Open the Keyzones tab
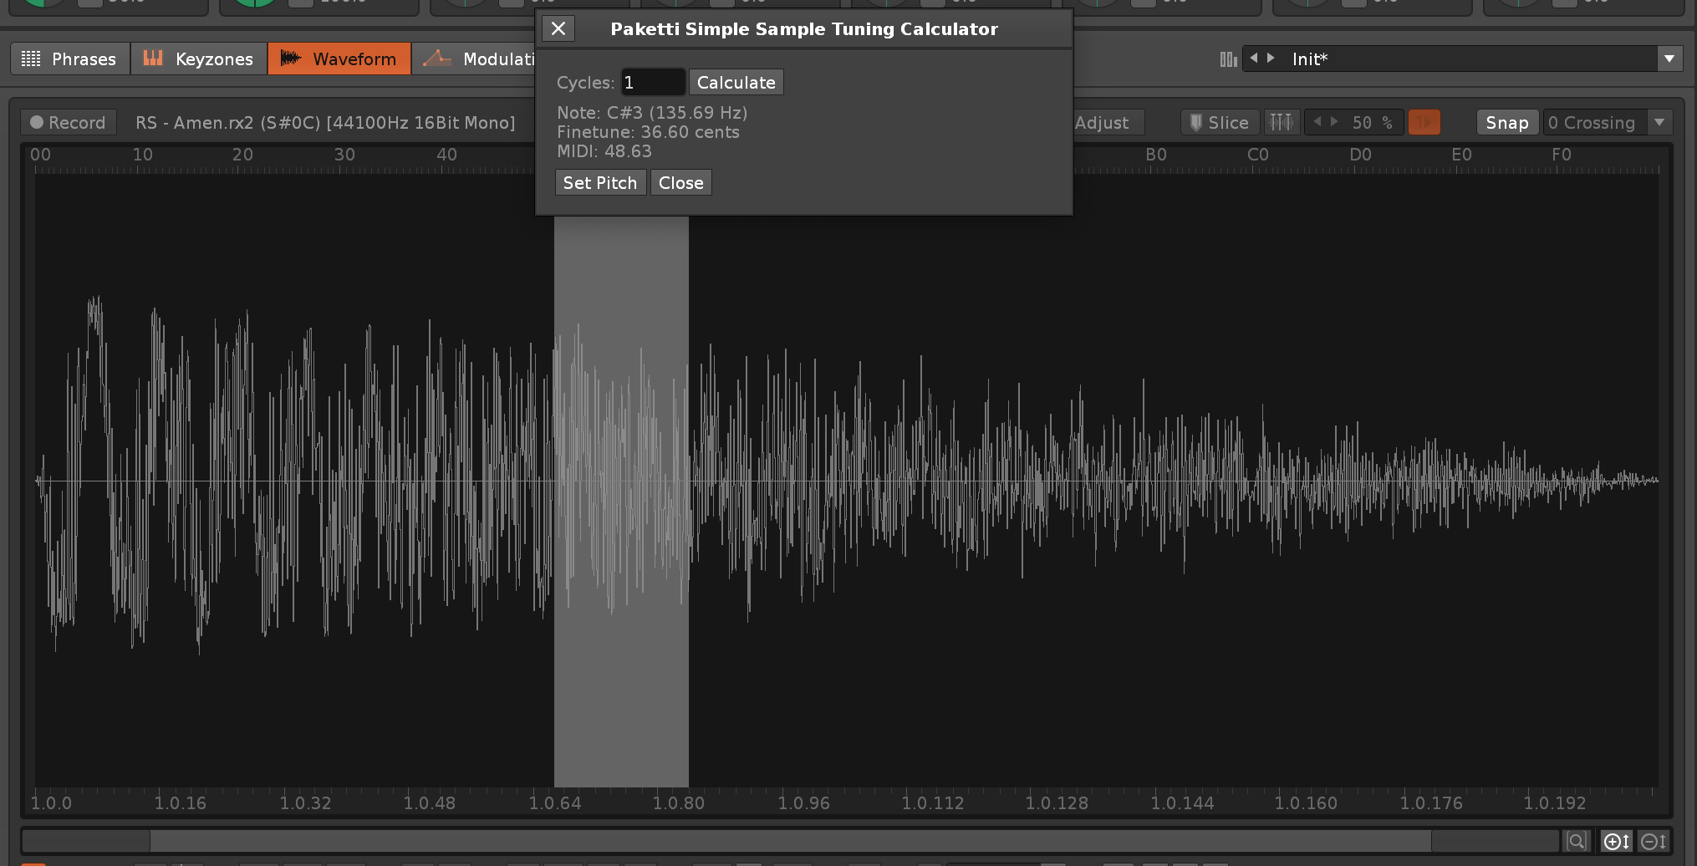This screenshot has height=866, width=1697. [199, 59]
